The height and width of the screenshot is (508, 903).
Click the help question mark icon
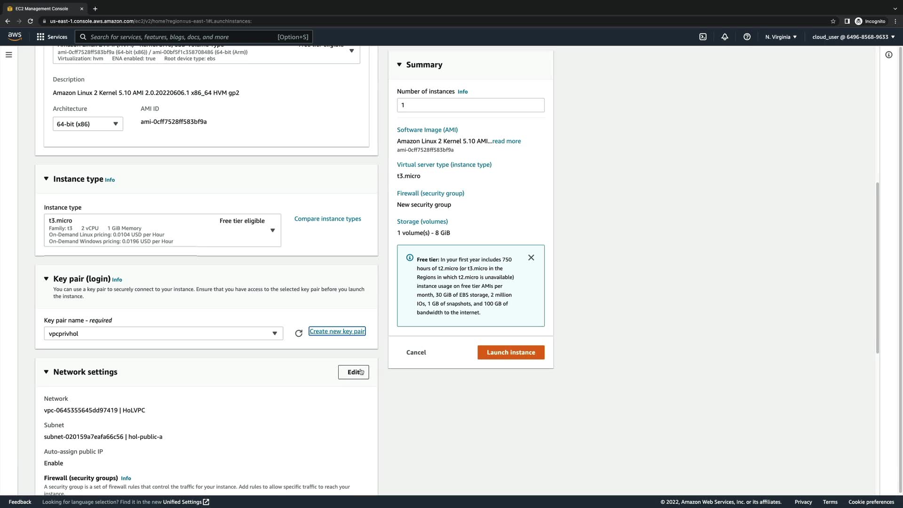(747, 37)
